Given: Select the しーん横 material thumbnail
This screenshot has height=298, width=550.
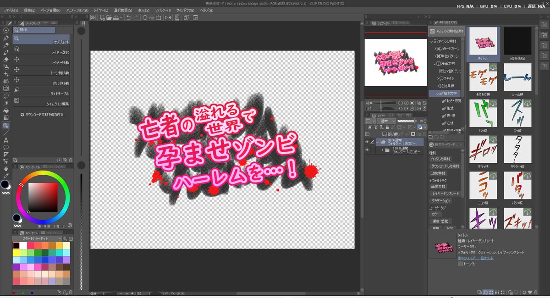Looking at the screenshot, I should tap(517, 79).
